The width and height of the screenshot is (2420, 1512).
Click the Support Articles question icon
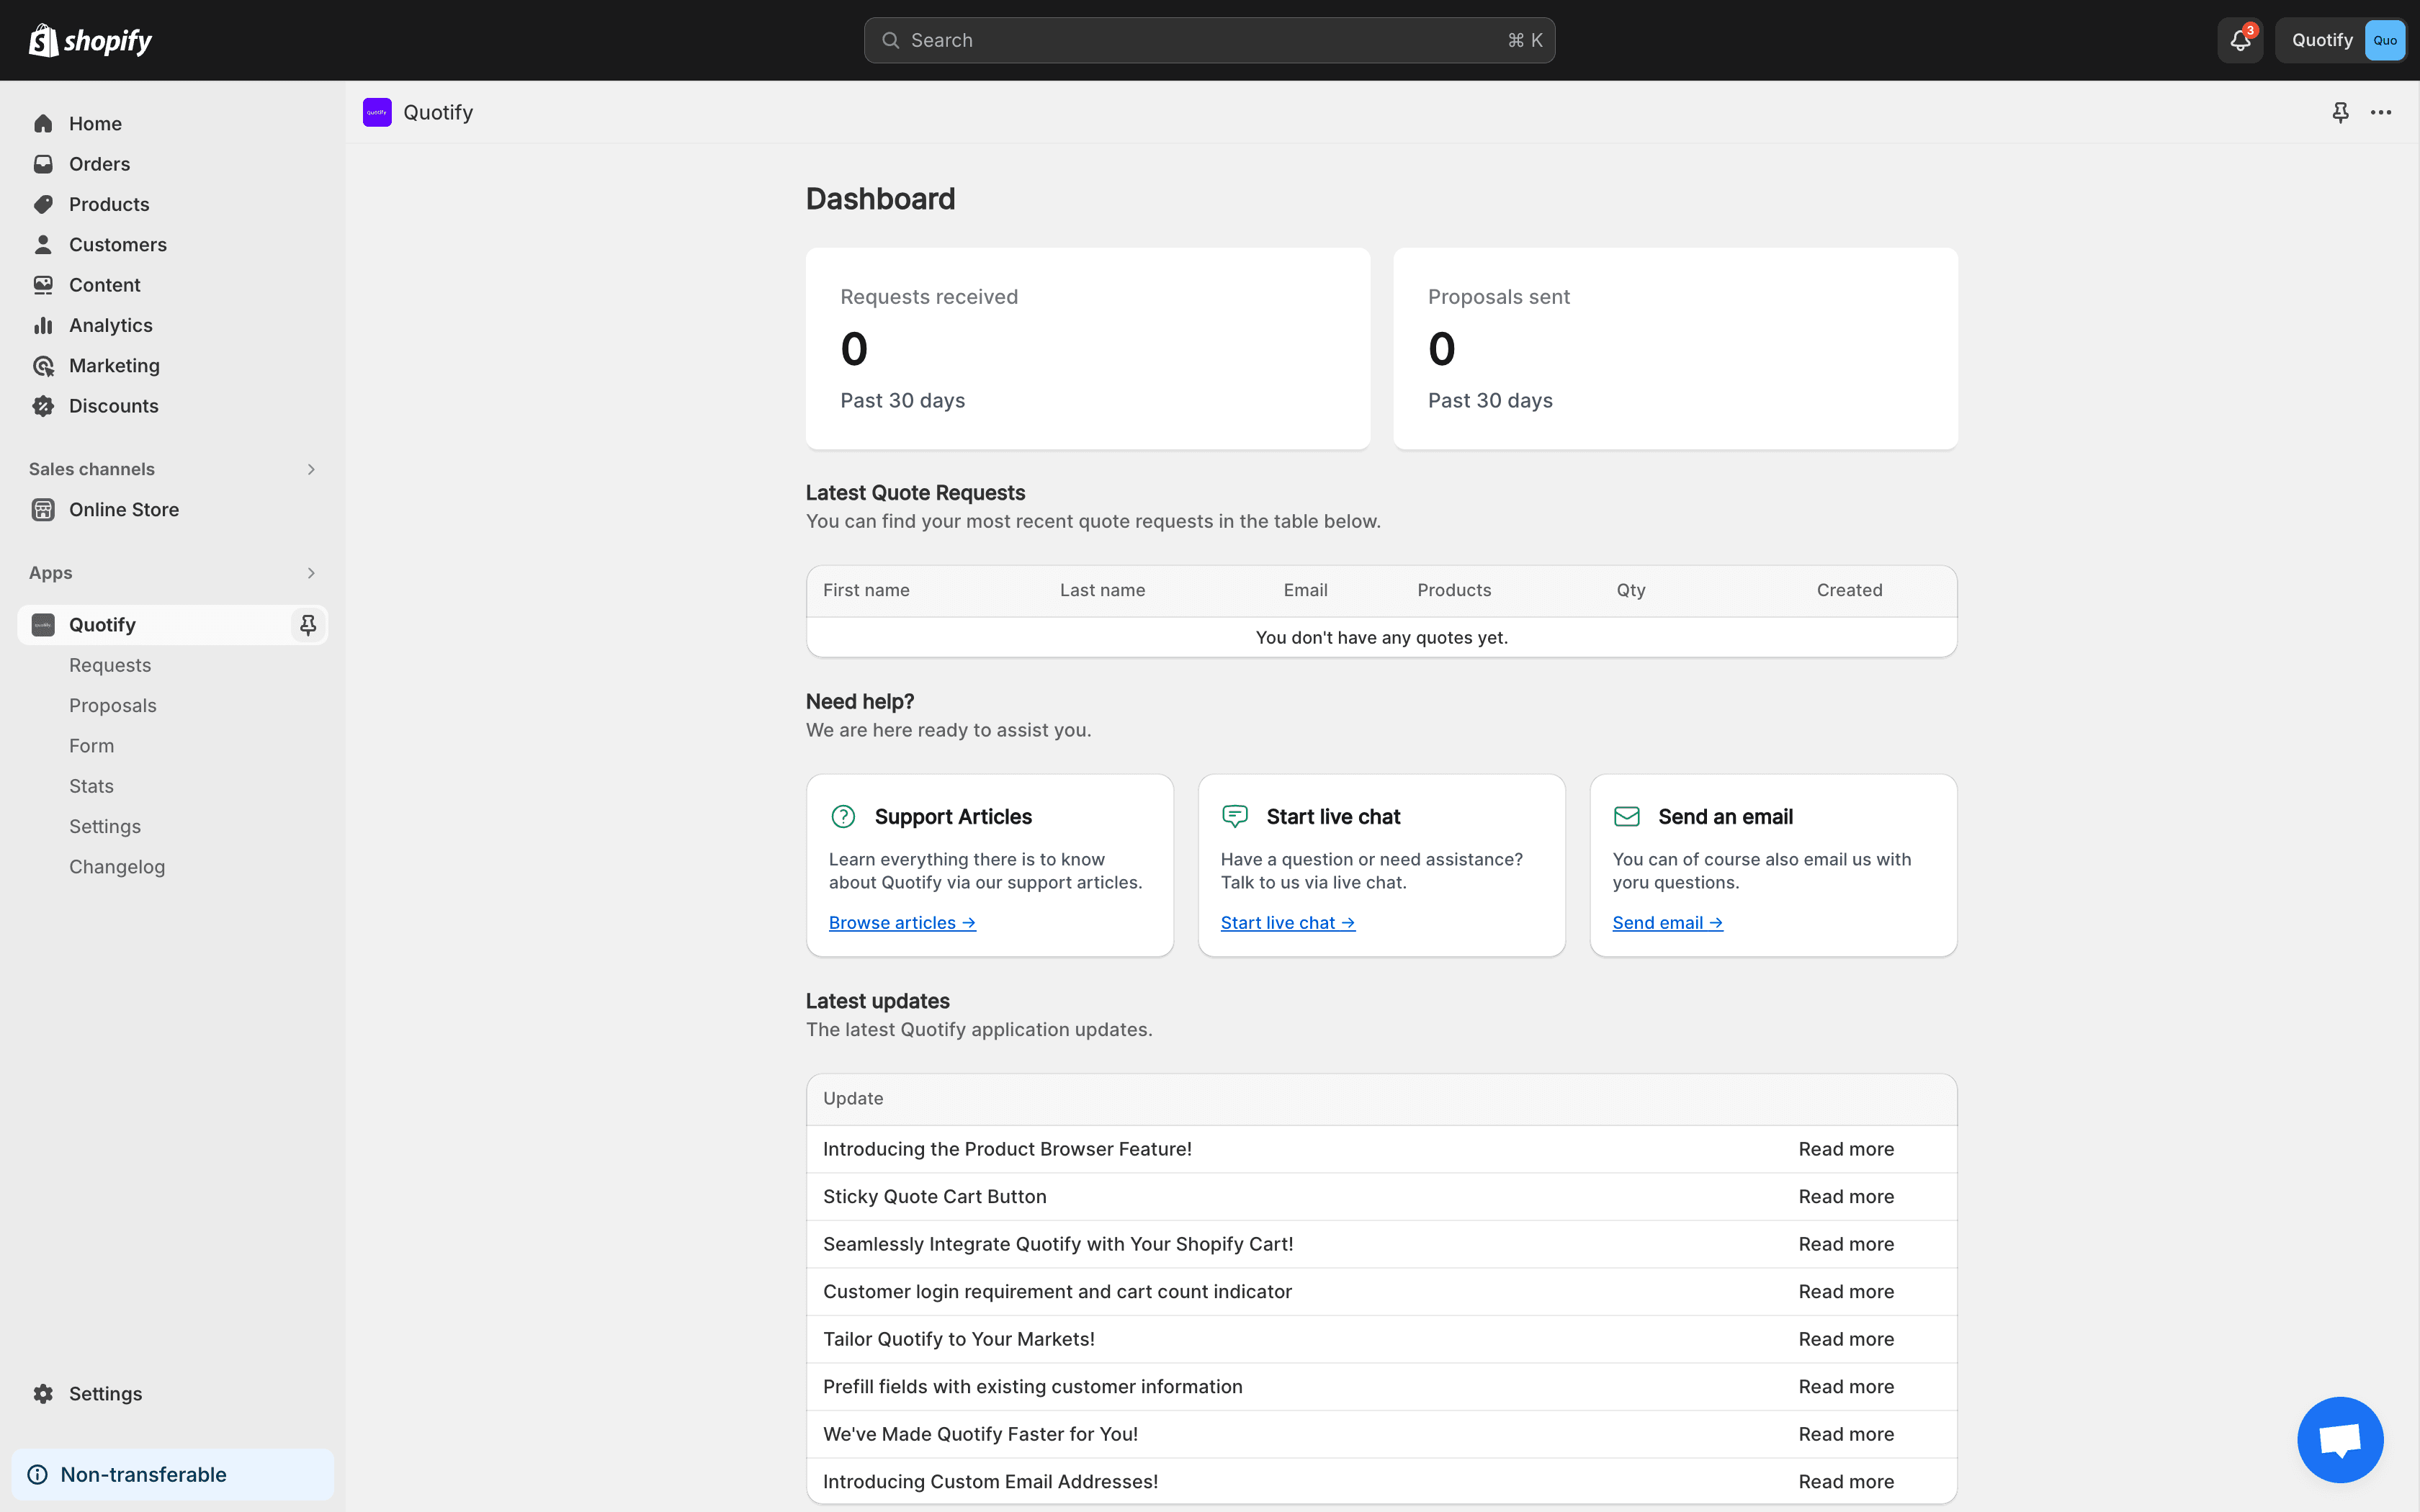click(x=843, y=816)
